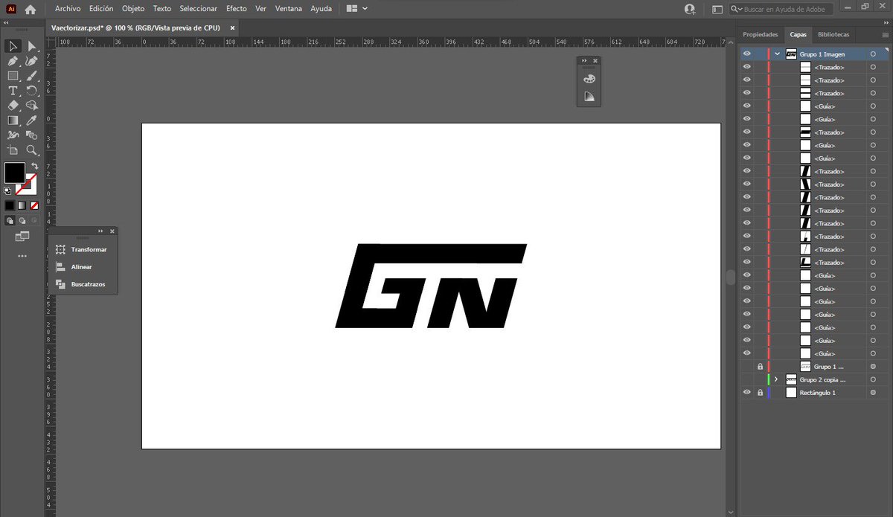Click the Default Fill and Stroke icon

pyautogui.click(x=7, y=190)
